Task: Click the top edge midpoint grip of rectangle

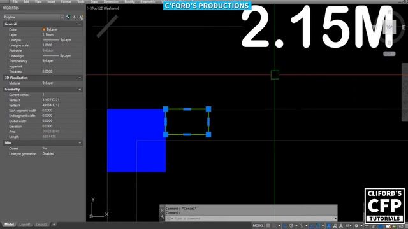Action: (187, 109)
